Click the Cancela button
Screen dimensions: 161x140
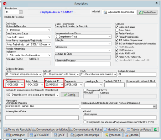(x=131, y=135)
